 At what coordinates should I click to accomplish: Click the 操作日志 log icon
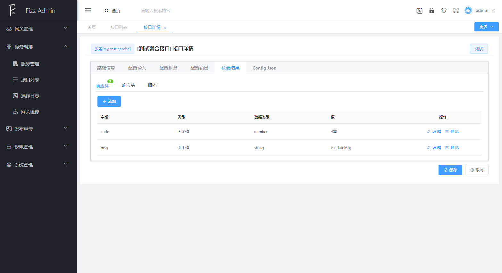(x=15, y=96)
